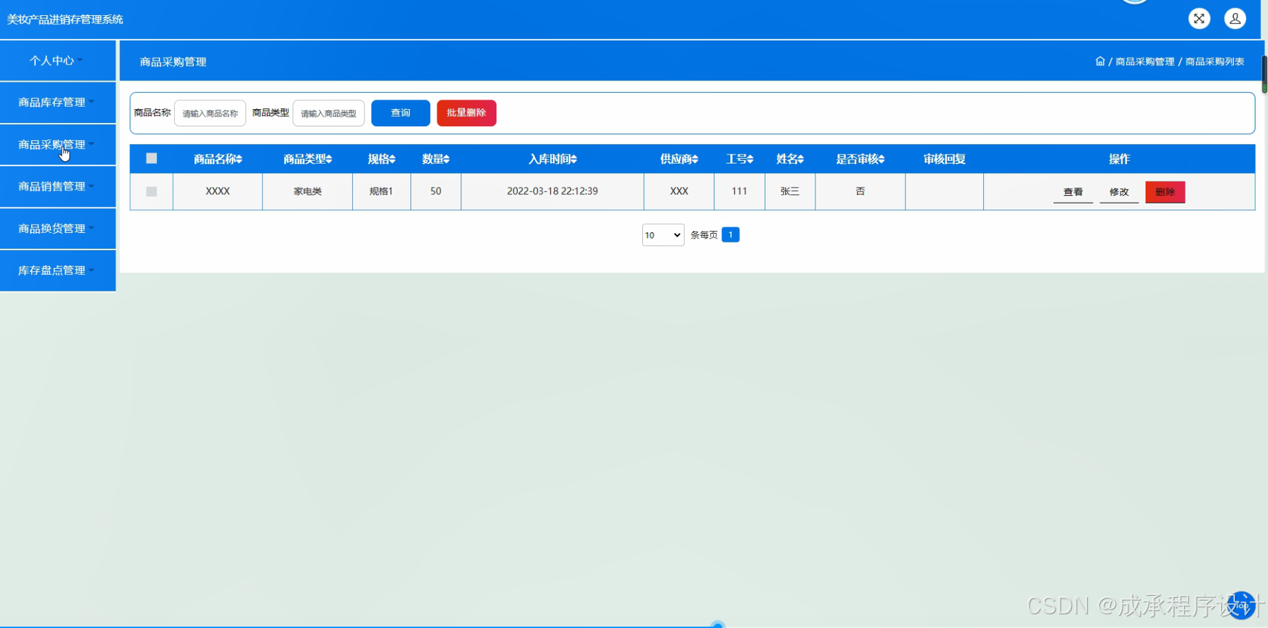Expand the 商品换货管理 menu
Image resolution: width=1268 pixels, height=628 pixels.
pos(56,228)
